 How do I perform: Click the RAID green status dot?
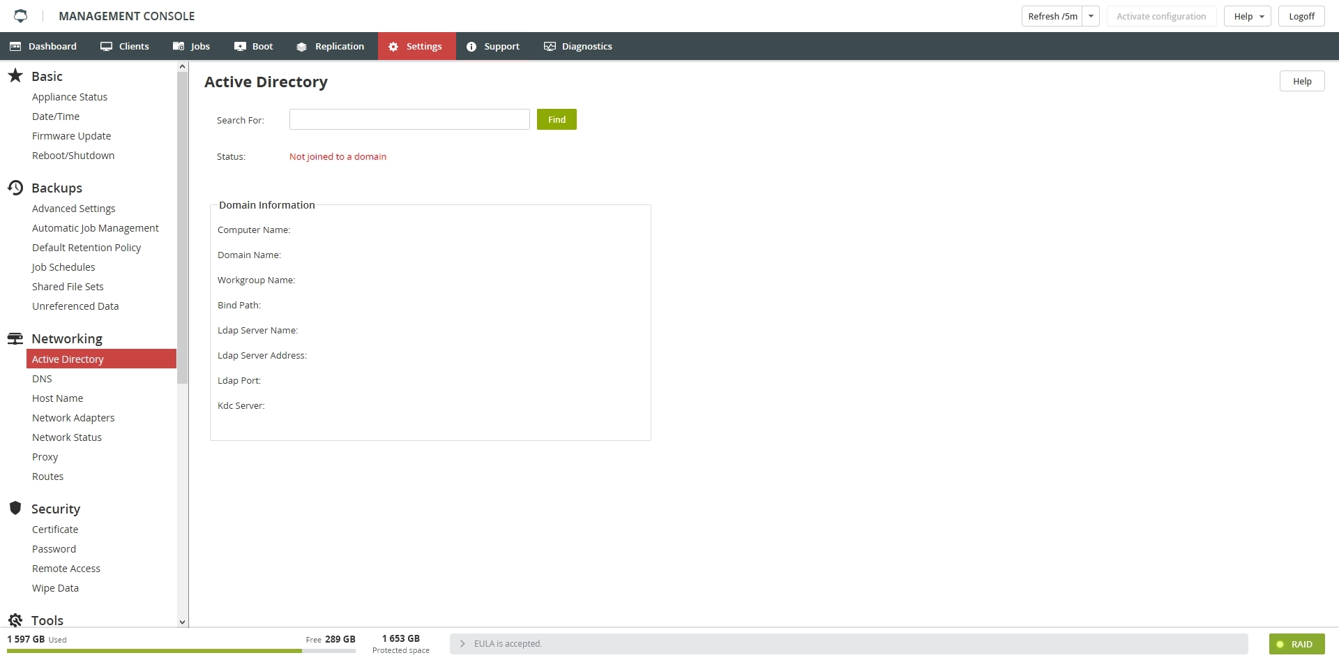(x=1280, y=644)
